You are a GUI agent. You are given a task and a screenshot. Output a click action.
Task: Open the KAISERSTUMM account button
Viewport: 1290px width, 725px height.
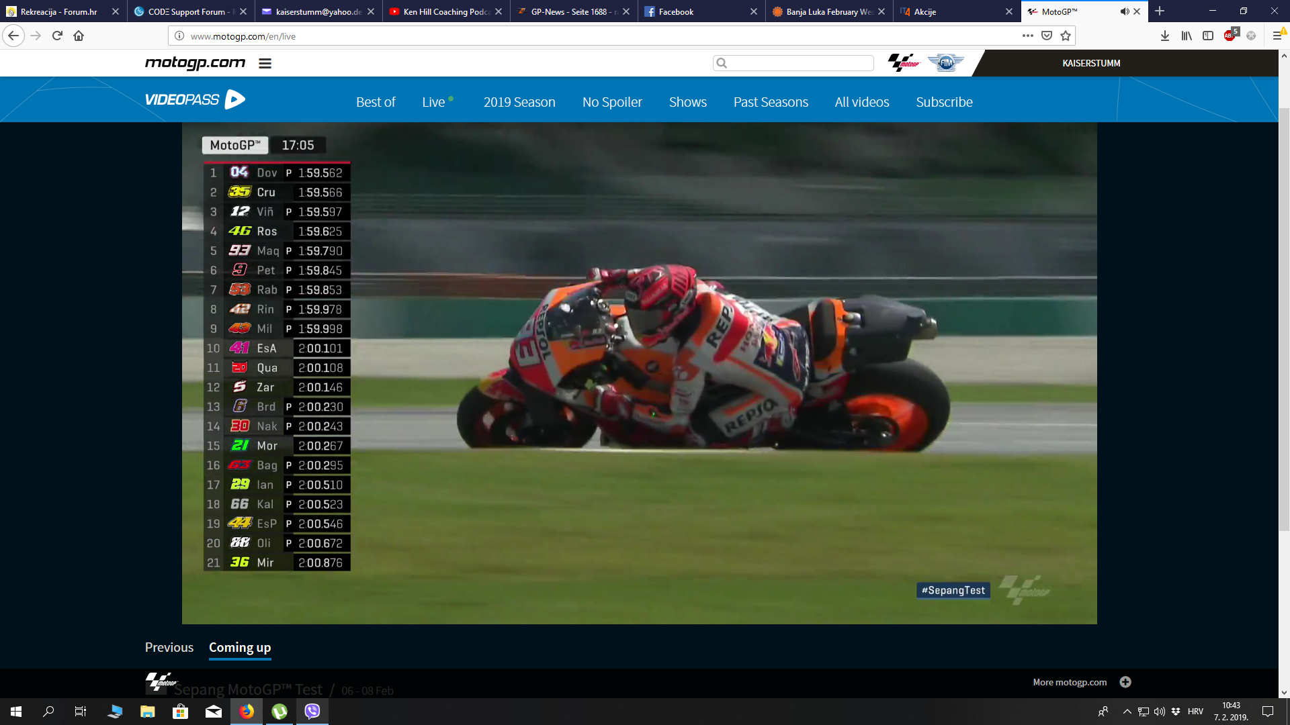(x=1091, y=63)
